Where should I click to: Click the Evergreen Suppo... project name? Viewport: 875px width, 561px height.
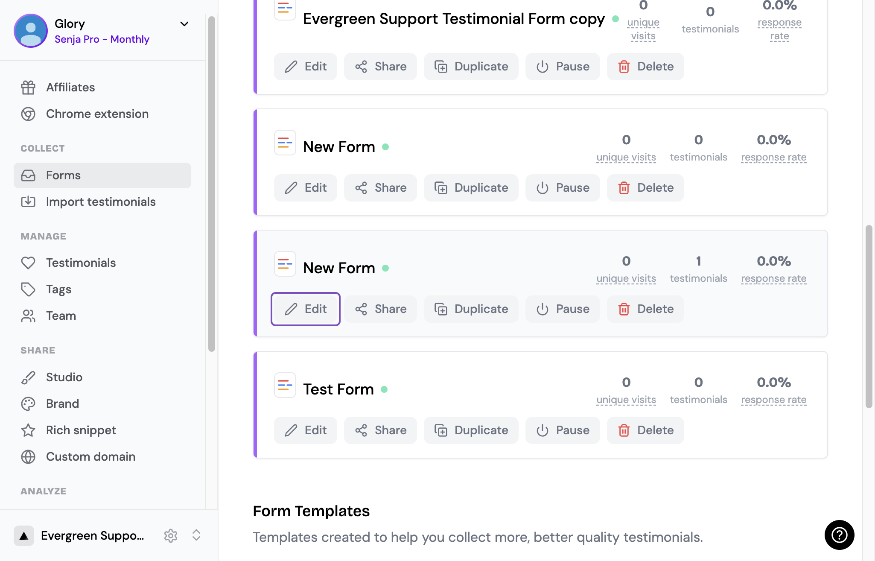coord(92,535)
